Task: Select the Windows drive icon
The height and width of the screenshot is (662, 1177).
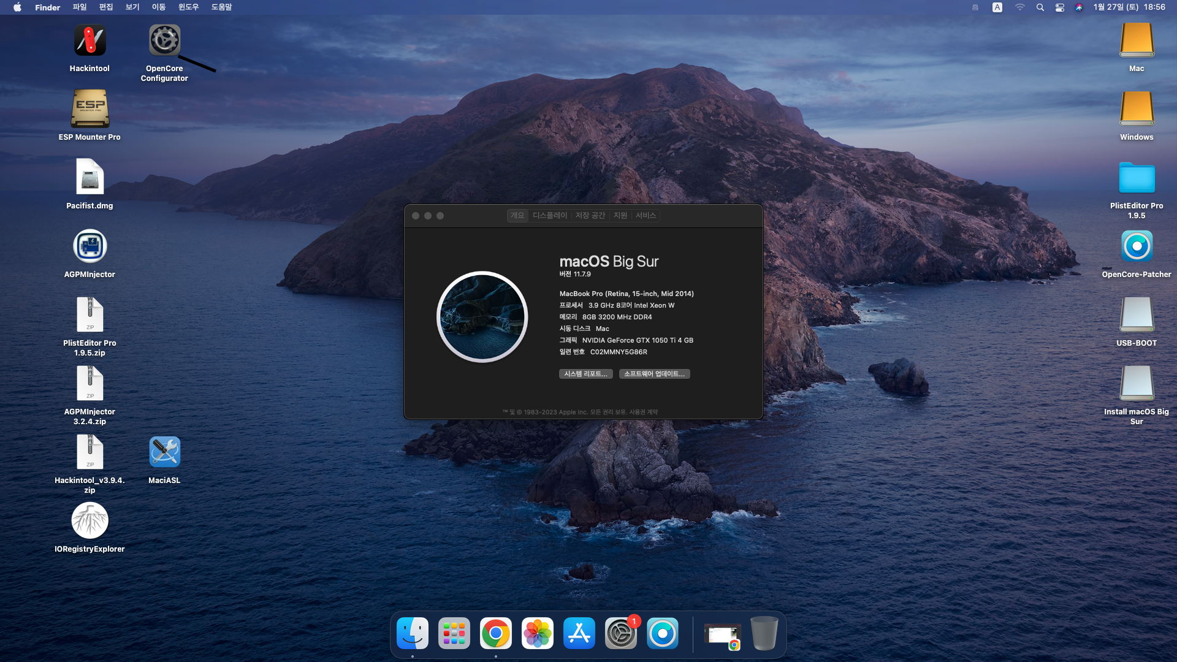Action: [1137, 109]
